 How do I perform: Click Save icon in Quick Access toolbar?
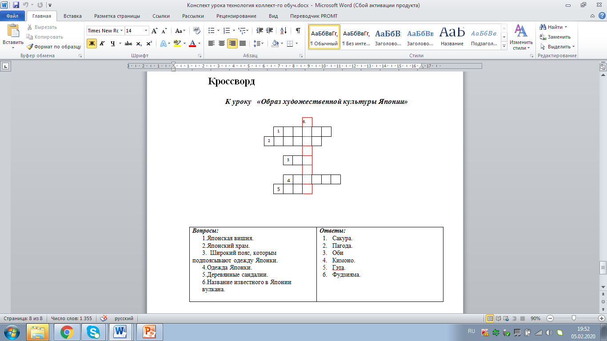(x=16, y=5)
